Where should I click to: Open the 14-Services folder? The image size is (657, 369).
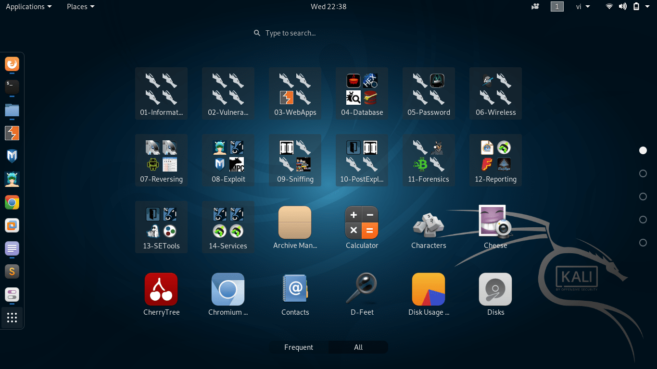pos(228,227)
